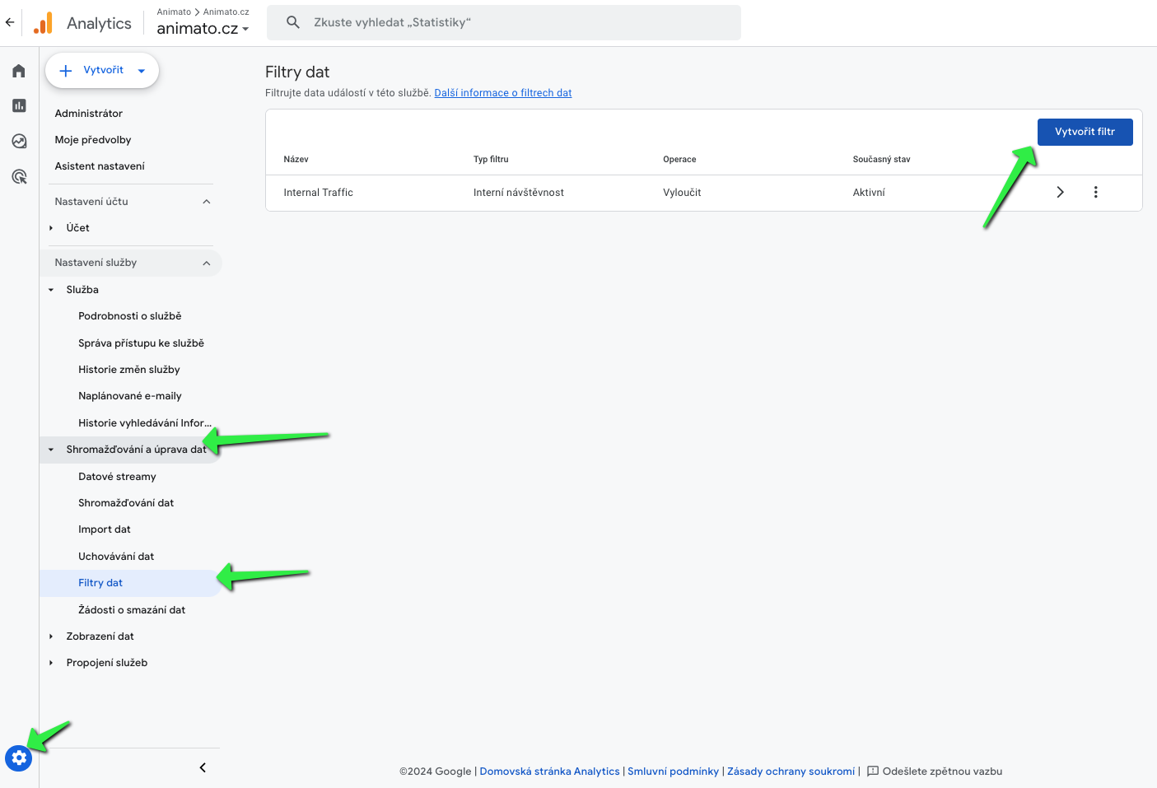1157x788 pixels.
Task: Click the Analytics logo icon
Action: (43, 23)
